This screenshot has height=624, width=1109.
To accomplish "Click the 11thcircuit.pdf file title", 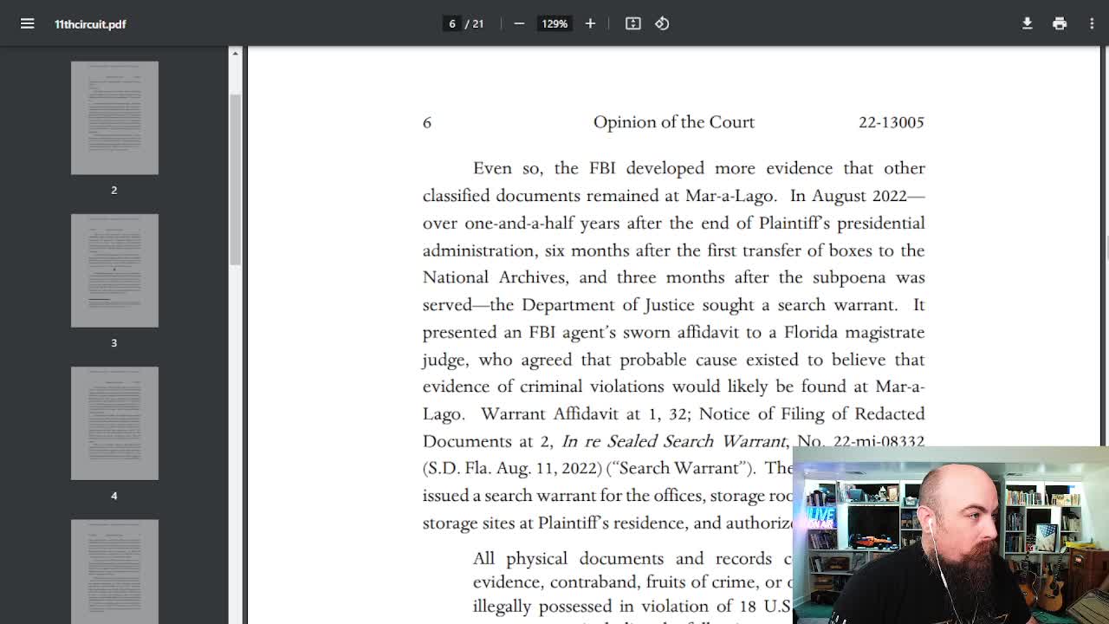I will [90, 24].
